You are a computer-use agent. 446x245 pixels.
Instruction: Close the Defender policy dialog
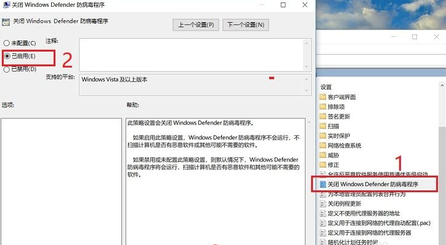click(x=305, y=5)
